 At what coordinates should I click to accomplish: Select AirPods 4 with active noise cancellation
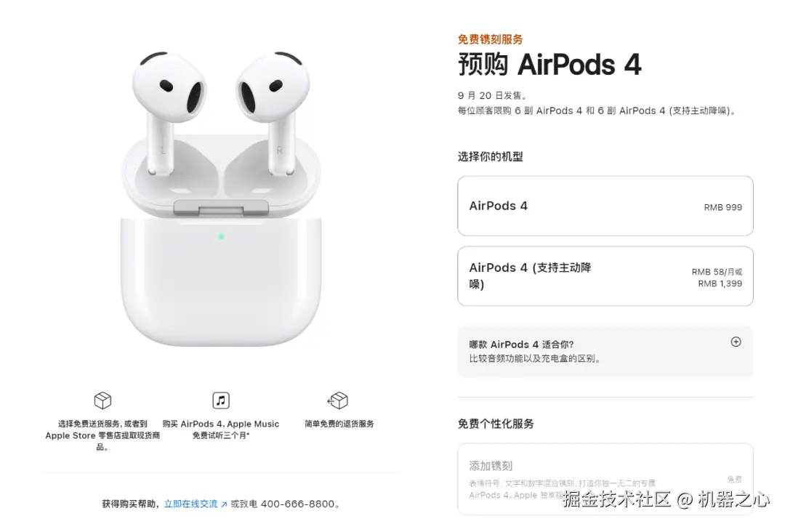(605, 275)
